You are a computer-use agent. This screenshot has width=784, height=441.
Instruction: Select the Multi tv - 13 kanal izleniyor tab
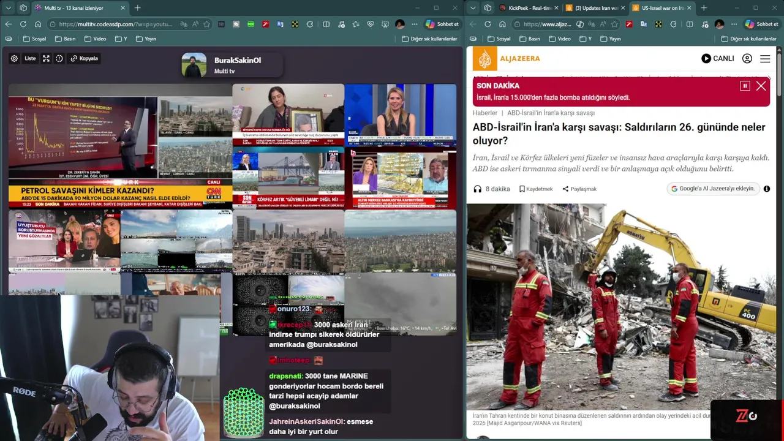(80, 8)
